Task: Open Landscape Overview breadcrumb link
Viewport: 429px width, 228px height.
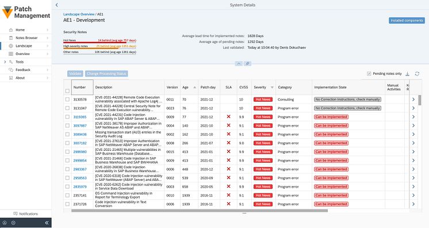Action: click(x=79, y=14)
